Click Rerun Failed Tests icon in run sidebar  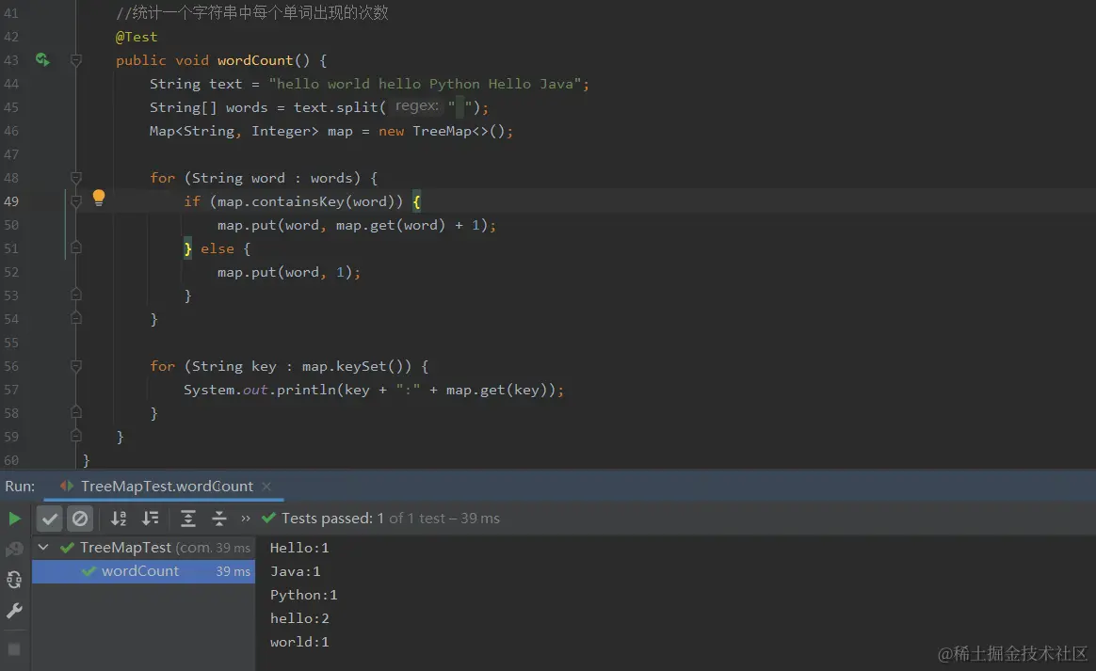click(14, 550)
